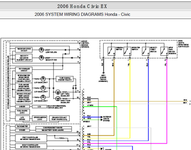Click the Charge/Assist Gauge block

[54, 128]
